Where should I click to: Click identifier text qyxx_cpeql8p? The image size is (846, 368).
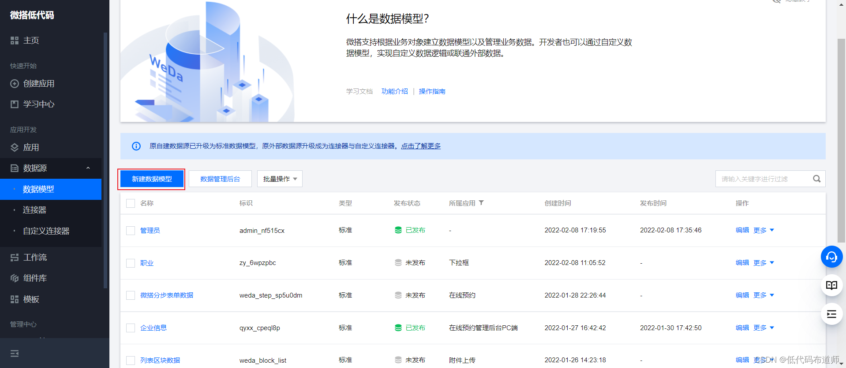coord(260,328)
